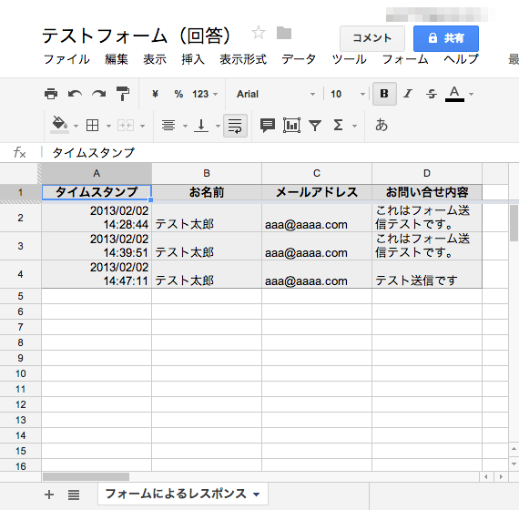
Task: Open the 編集 menu
Action: tap(117, 59)
